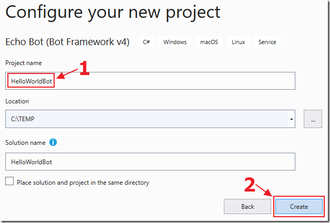330x223 pixels.
Task: Click the Service project type tag
Action: pos(267,42)
